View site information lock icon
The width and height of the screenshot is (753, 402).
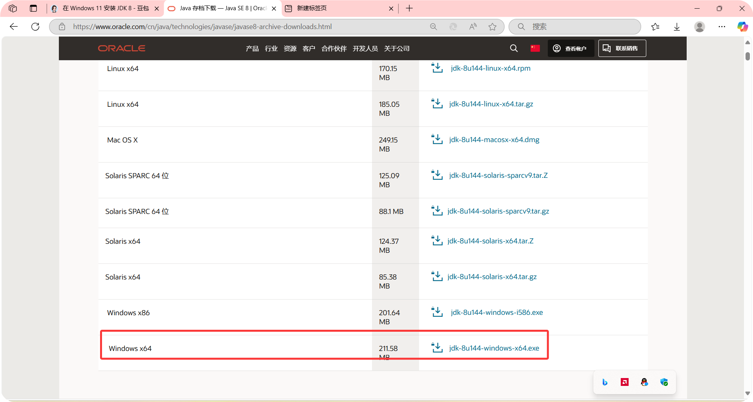(62, 27)
